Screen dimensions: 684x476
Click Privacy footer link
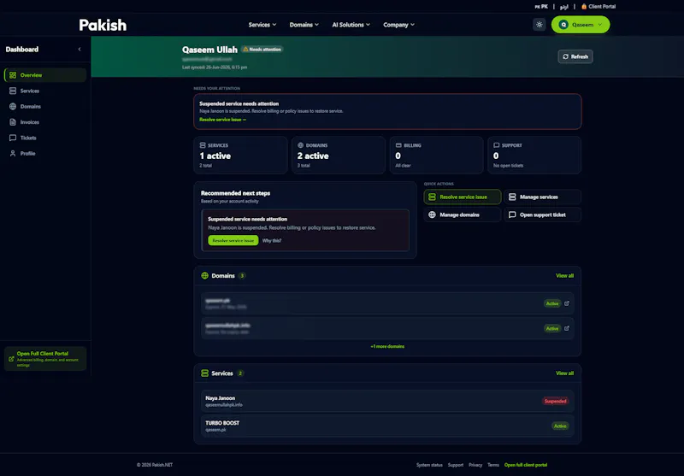click(475, 465)
